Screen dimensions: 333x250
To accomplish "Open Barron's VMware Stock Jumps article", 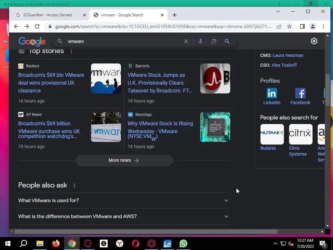I will (160, 83).
